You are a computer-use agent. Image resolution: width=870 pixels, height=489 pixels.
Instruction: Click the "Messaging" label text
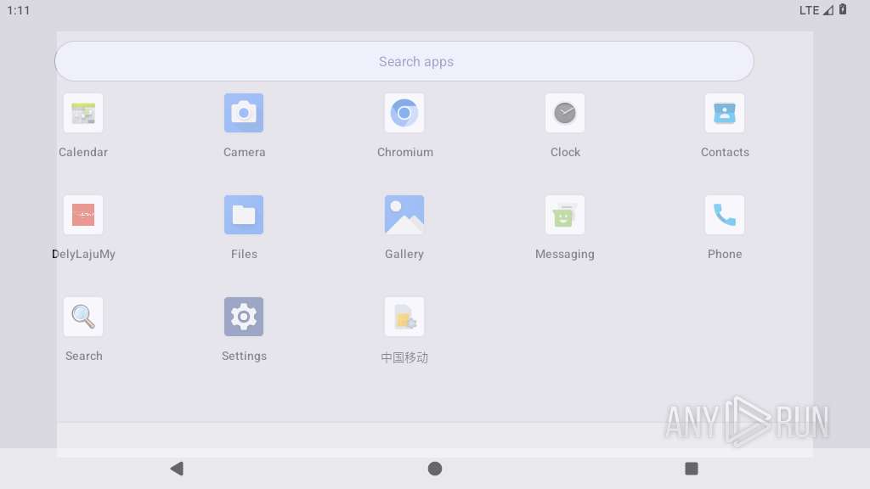[565, 255]
